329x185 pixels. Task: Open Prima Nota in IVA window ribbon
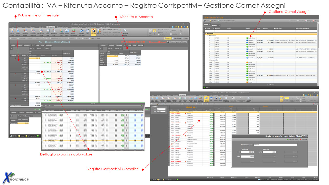[x=48, y=32]
